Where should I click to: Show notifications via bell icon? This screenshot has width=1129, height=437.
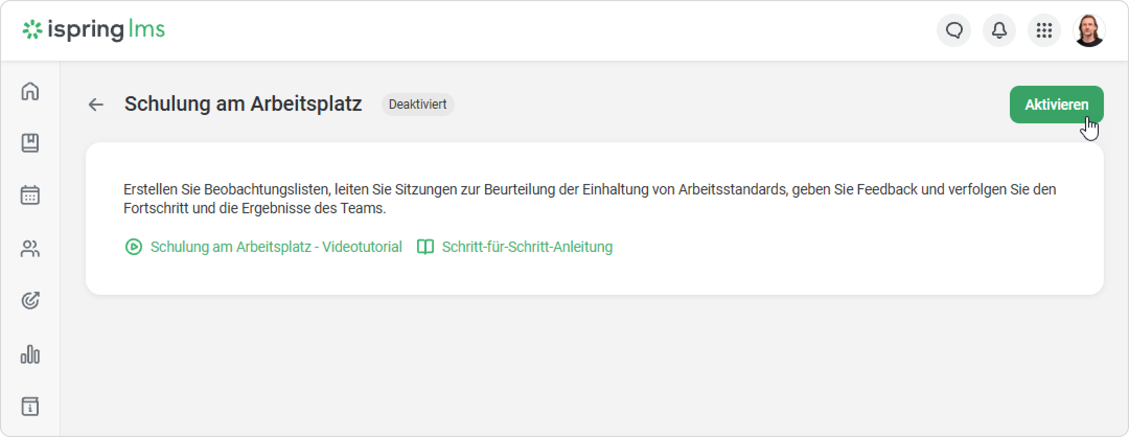coord(999,30)
